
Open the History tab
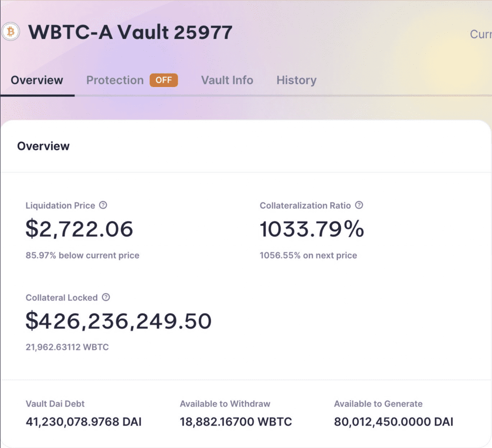point(296,80)
